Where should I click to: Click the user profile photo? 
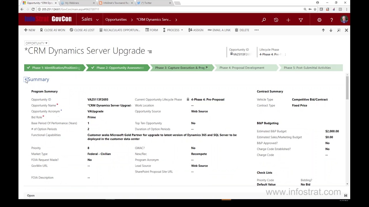point(344,20)
